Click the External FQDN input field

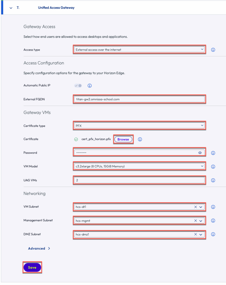pos(139,99)
